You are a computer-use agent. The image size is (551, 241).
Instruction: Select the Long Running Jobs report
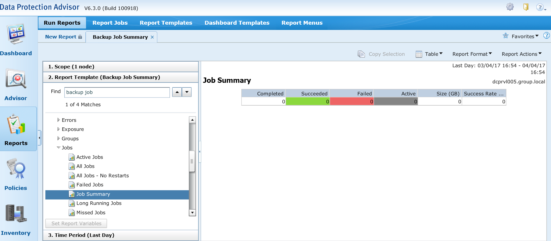tap(99, 203)
